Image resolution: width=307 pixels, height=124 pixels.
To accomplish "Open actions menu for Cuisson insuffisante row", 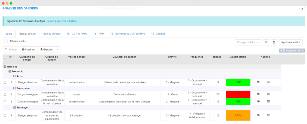I will 268,94.
